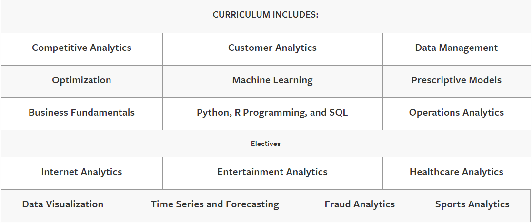Click the Data Visualization elective

(x=63, y=204)
